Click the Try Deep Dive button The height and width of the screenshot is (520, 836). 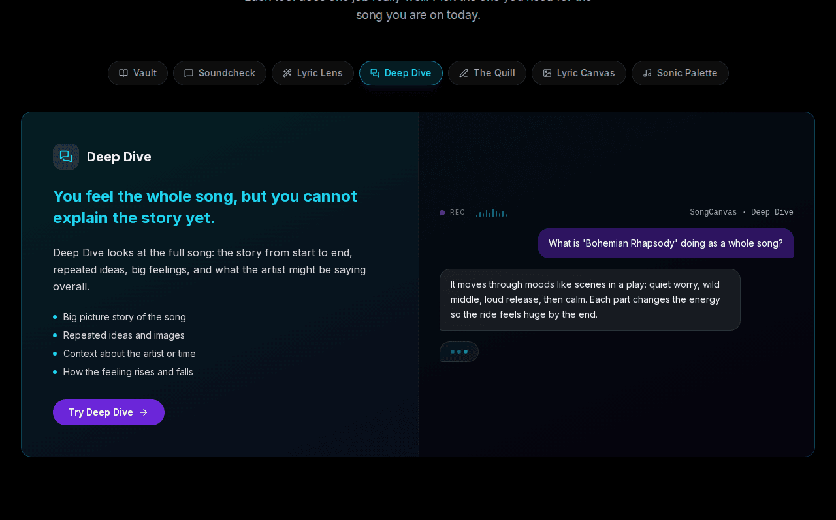coord(108,412)
